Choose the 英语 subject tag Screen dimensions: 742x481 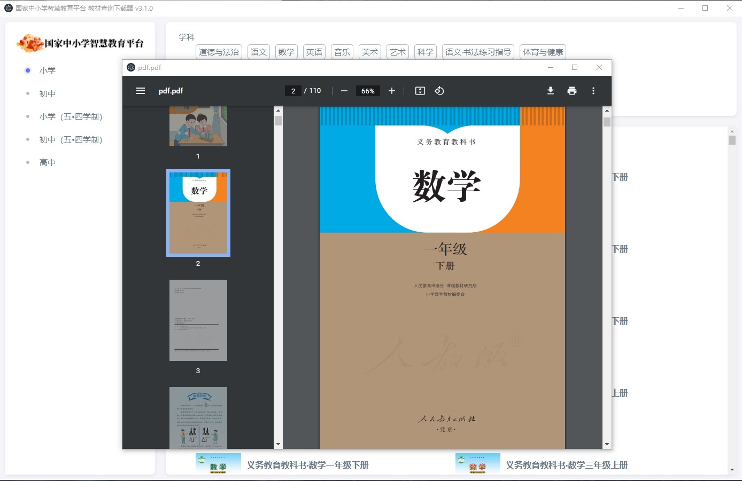pyautogui.click(x=314, y=52)
